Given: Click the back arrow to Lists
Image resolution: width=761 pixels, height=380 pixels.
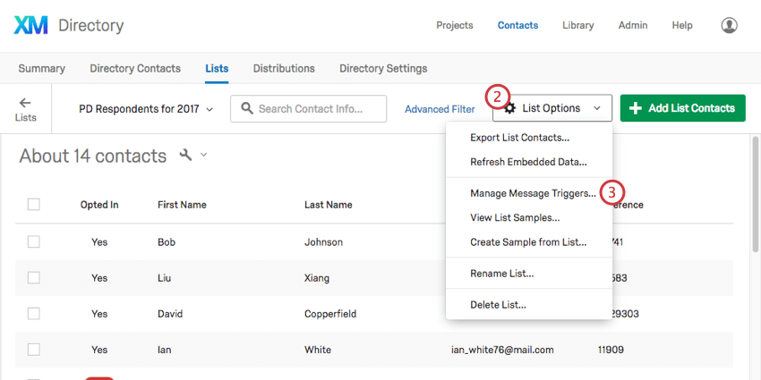Looking at the screenshot, I should (25, 103).
